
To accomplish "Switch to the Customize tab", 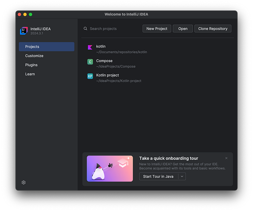I will pos(47,56).
